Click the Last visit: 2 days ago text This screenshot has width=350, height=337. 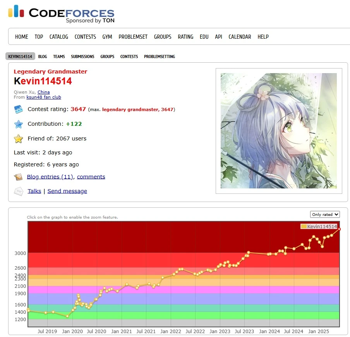pyautogui.click(x=43, y=152)
